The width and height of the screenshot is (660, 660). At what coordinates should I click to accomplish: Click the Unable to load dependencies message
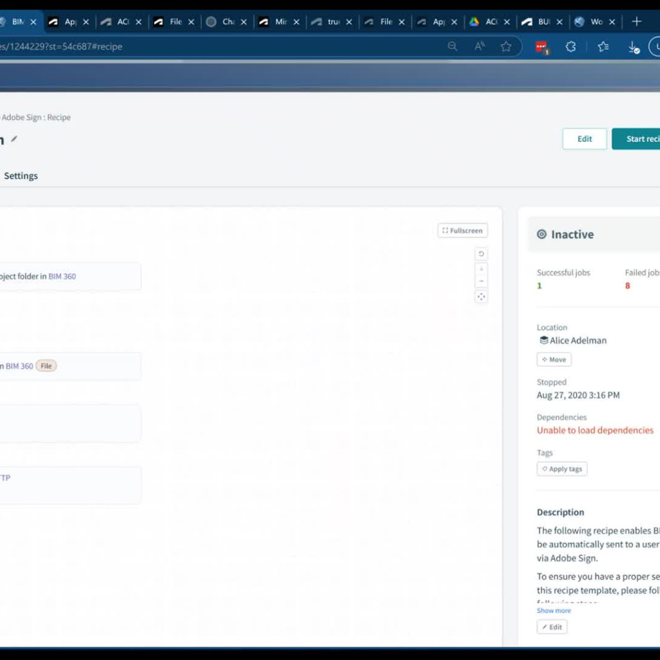(595, 430)
